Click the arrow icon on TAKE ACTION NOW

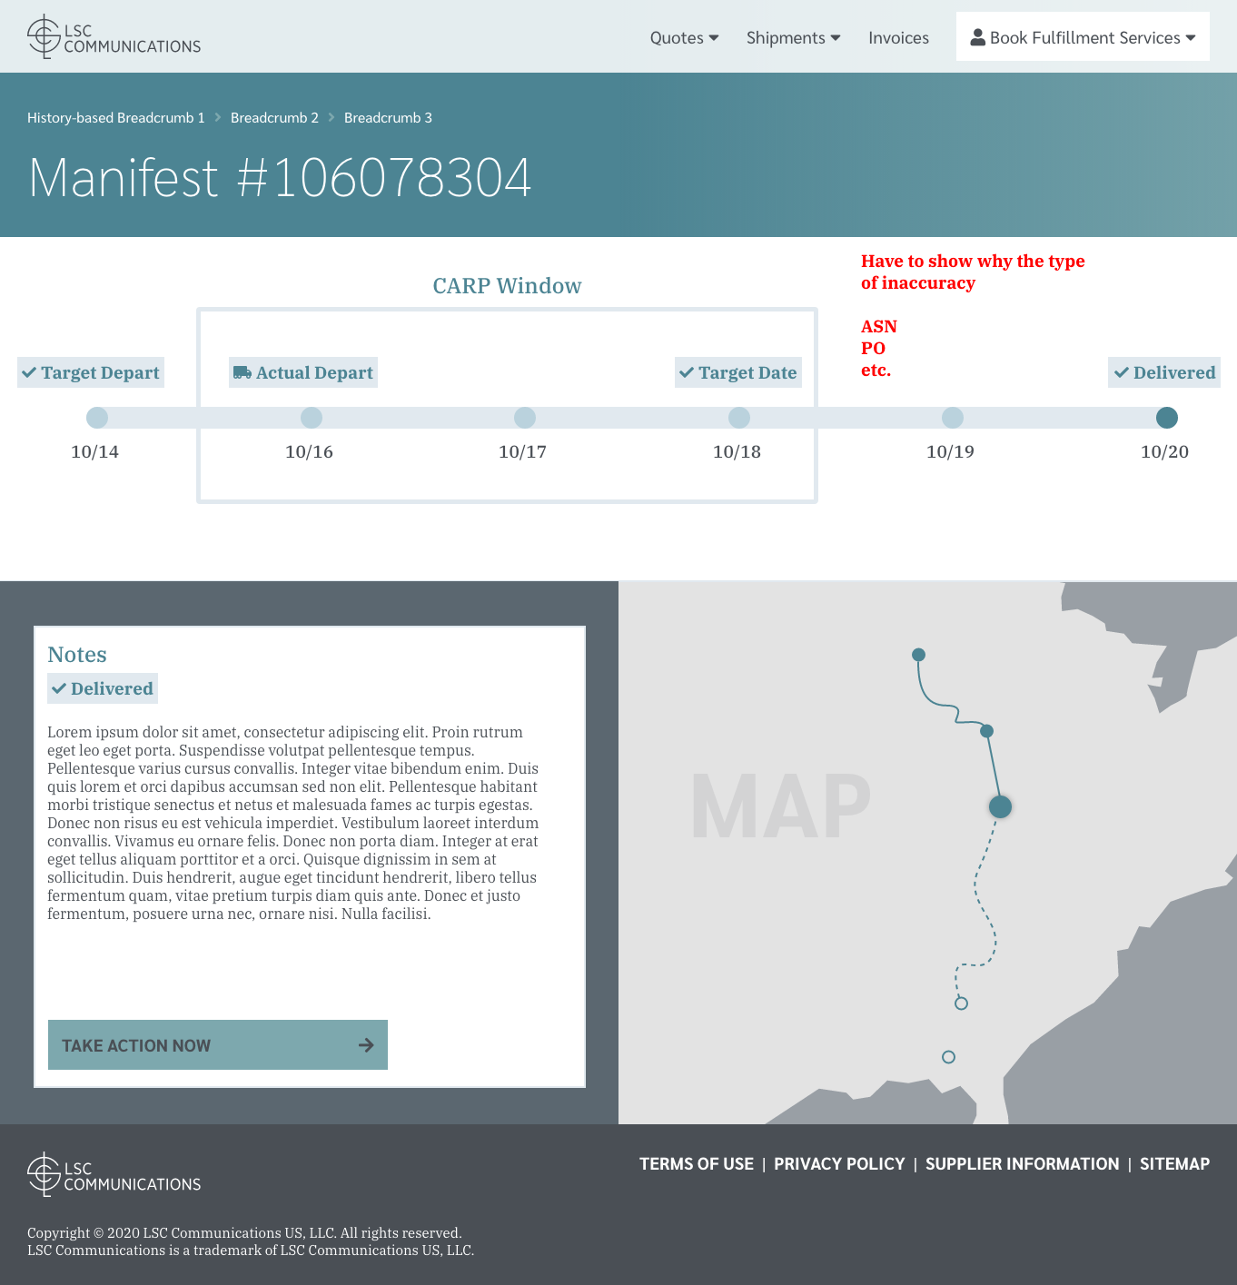[x=366, y=1045]
